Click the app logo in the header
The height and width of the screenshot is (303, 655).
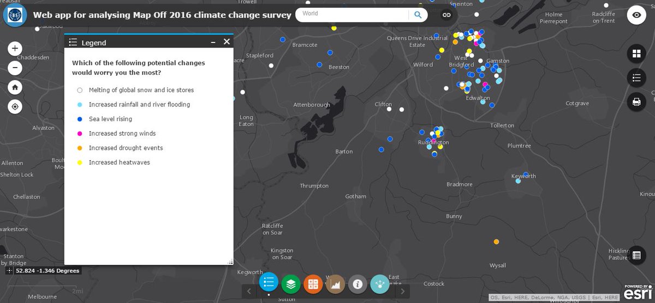[15, 15]
